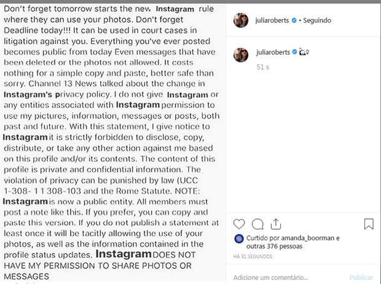This screenshot has height=284, width=381.
Task: Click juliaroberts username in the caption
Action: pos(273,52)
